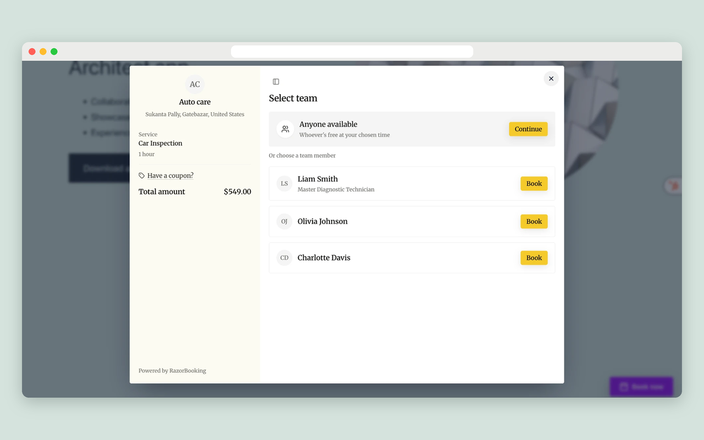Click Master Diagnostic Technician subtitle
704x440 pixels.
pos(336,190)
